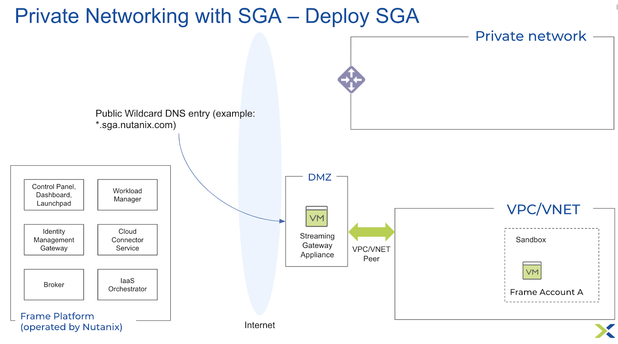Click the Internet label below the ellipse
Screen dimensions: 618x344
(260, 325)
